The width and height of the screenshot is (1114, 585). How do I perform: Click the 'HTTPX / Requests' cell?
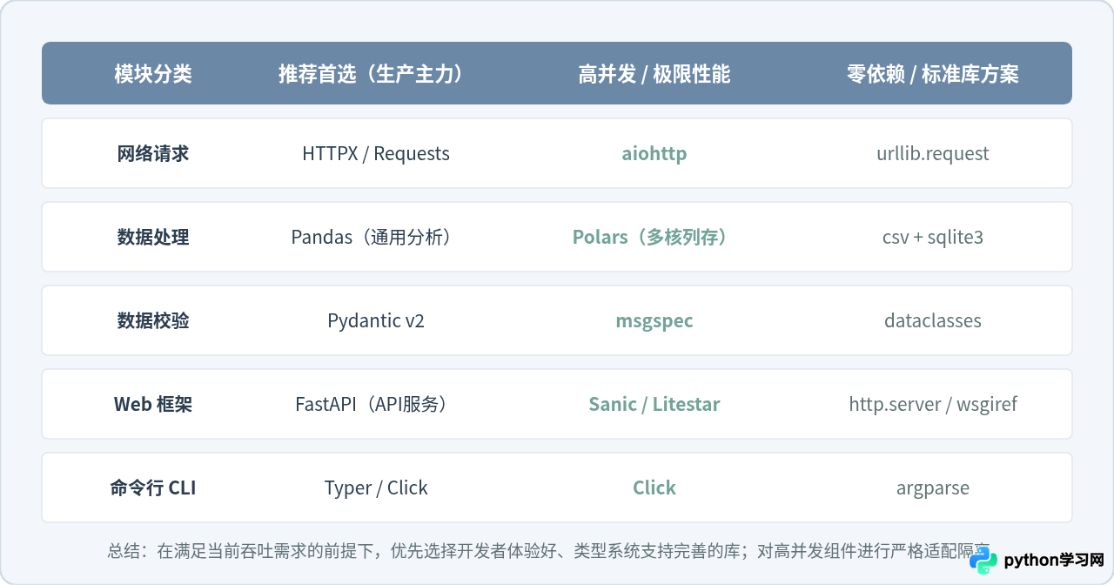(x=376, y=154)
